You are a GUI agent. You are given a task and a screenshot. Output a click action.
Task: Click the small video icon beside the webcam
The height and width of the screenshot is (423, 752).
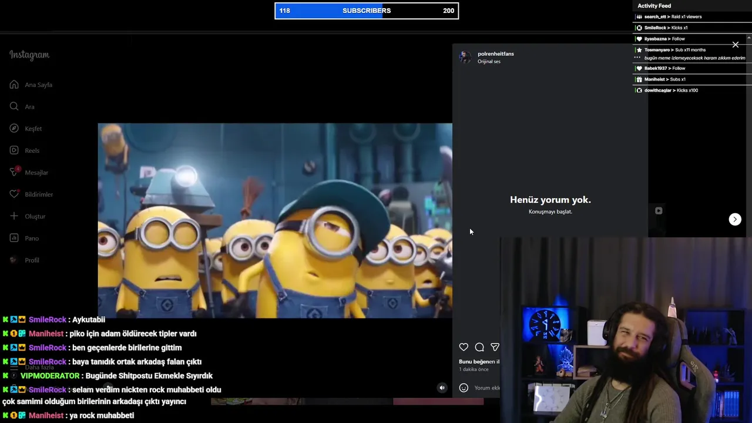[659, 211]
